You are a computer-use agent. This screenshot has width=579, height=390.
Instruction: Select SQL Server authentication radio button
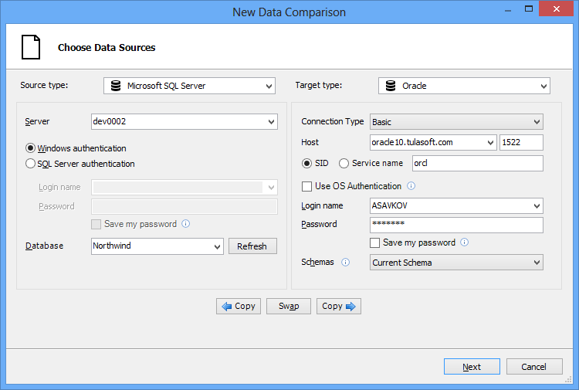(30, 164)
